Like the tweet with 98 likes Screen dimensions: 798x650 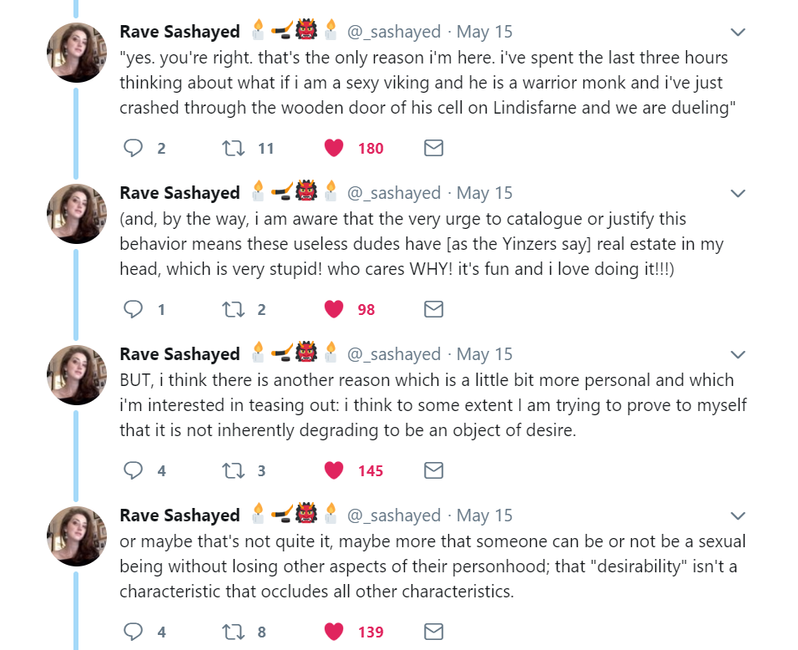334,310
